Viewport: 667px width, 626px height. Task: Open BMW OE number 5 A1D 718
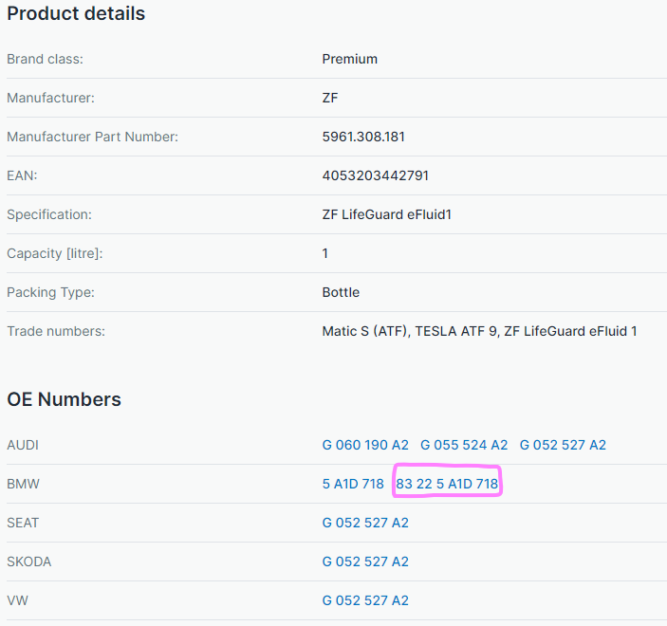(353, 484)
